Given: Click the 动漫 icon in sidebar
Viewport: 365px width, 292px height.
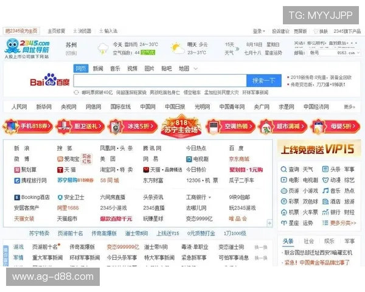Looking at the screenshot, I should pos(325,180).
